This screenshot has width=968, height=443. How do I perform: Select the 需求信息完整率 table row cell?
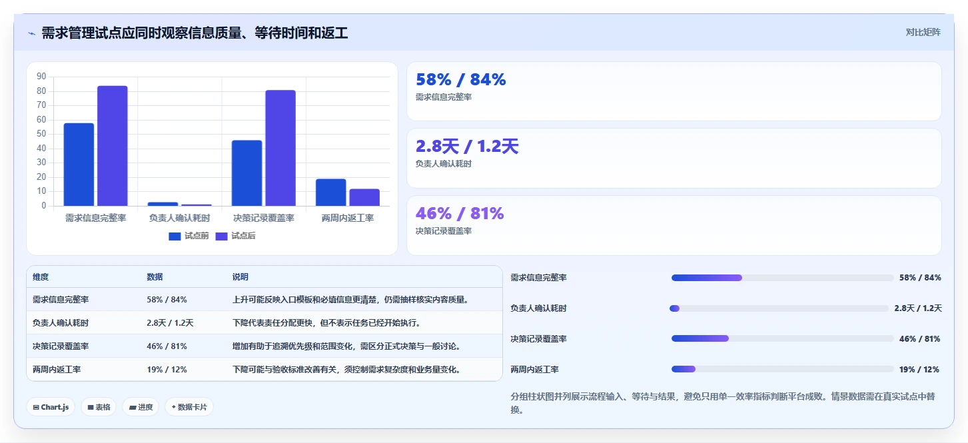[61, 300]
